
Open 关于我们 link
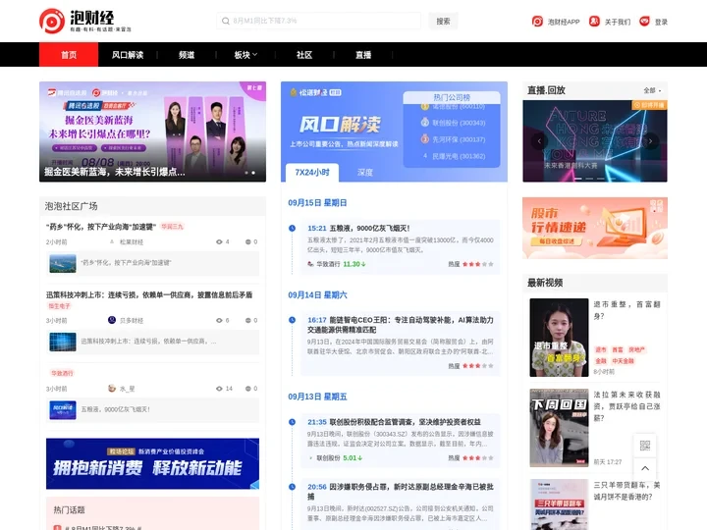point(618,22)
